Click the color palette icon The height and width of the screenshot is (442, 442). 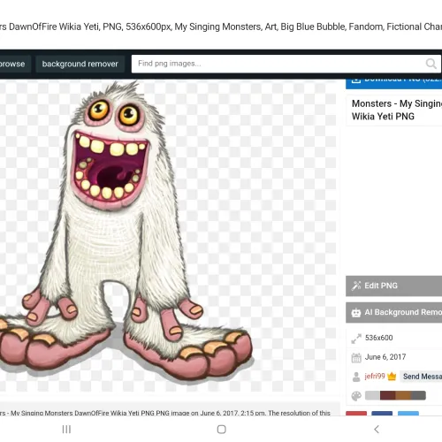(x=356, y=396)
